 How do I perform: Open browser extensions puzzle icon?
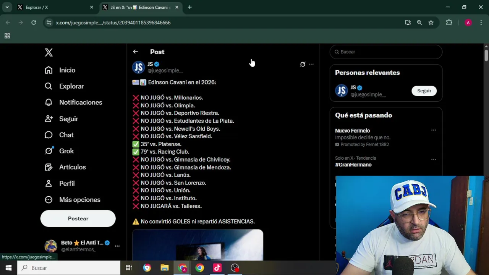coord(449,23)
